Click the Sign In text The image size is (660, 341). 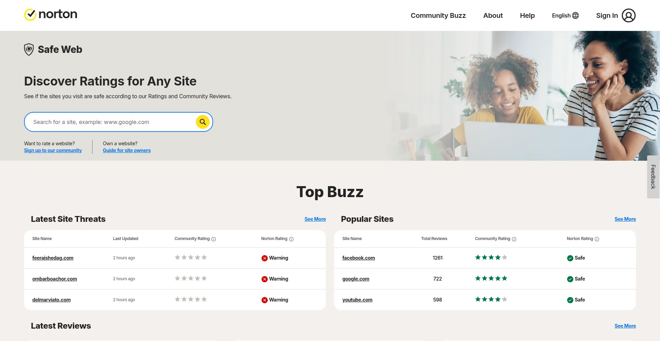607,15
